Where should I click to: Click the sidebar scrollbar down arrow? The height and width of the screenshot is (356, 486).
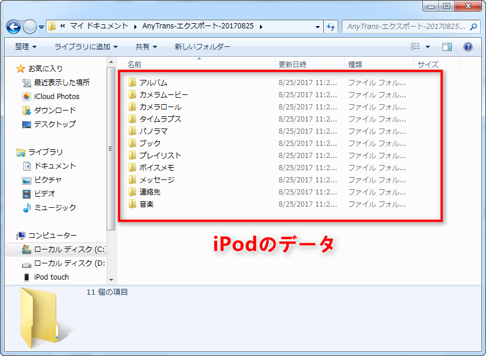point(111,280)
